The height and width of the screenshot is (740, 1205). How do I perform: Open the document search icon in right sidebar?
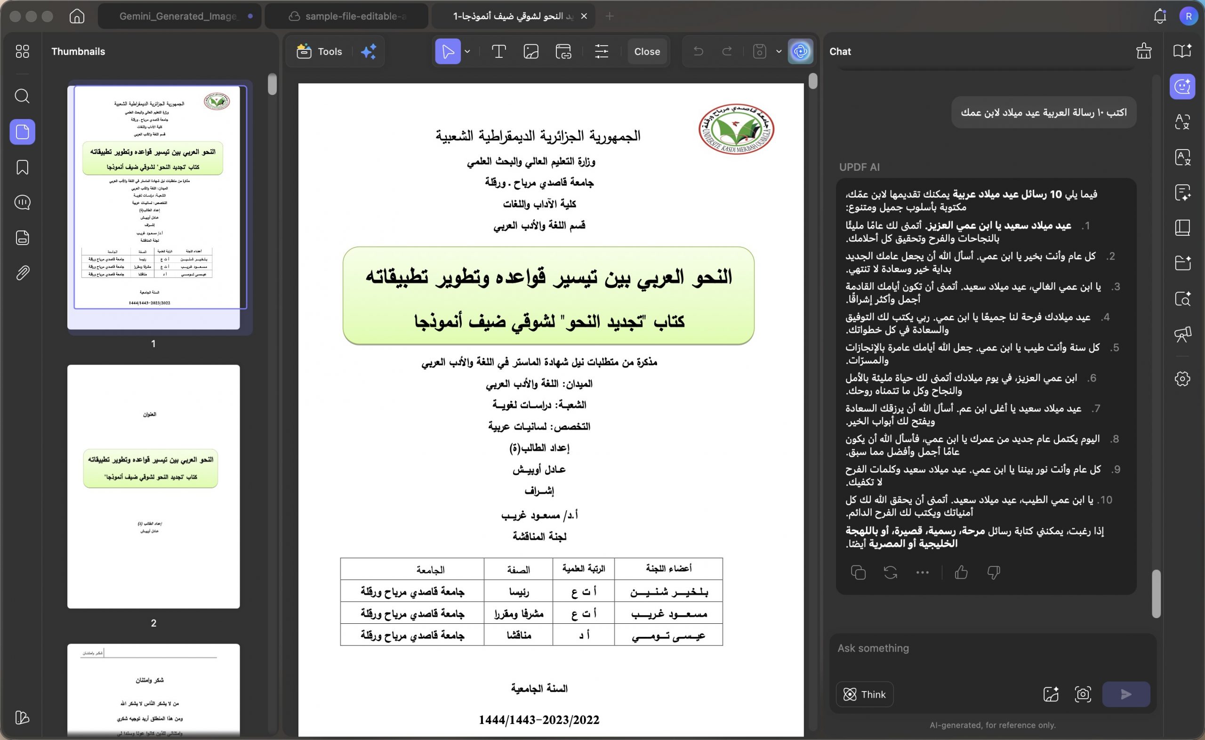[1182, 299]
